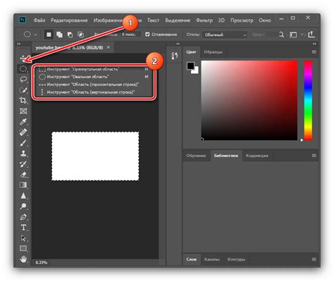Click the Photoshop logo icon
The image size is (334, 281).
pyautogui.click(x=23, y=20)
